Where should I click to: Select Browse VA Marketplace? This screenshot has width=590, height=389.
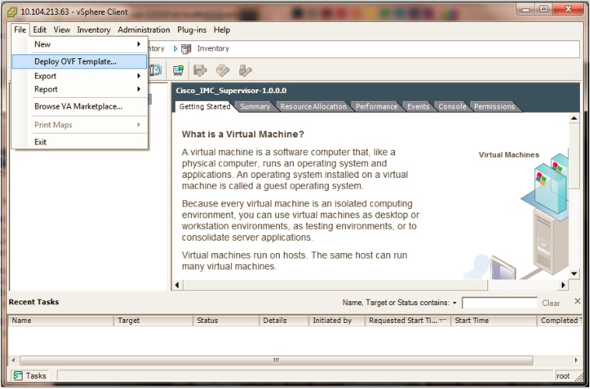click(79, 106)
